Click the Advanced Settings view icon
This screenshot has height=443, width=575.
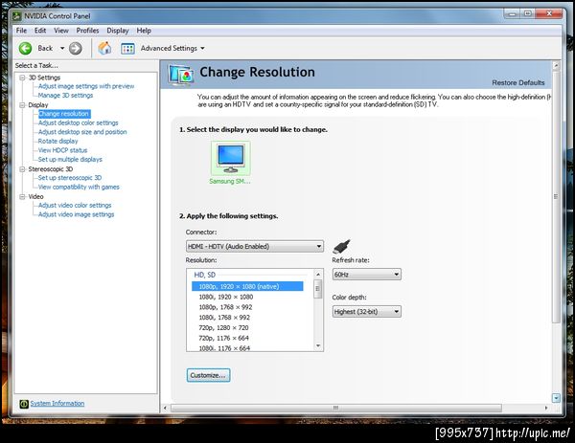click(127, 49)
